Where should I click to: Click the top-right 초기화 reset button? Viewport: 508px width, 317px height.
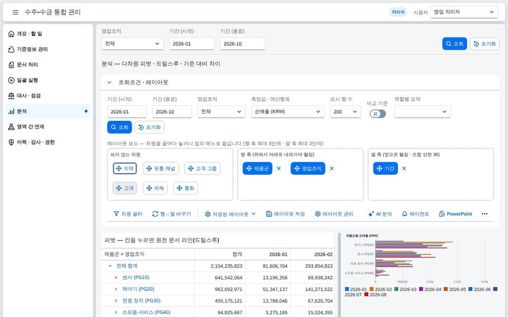coord(484,44)
